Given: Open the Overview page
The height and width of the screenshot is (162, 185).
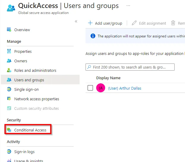Looking at the screenshot, I should tap(22, 30).
